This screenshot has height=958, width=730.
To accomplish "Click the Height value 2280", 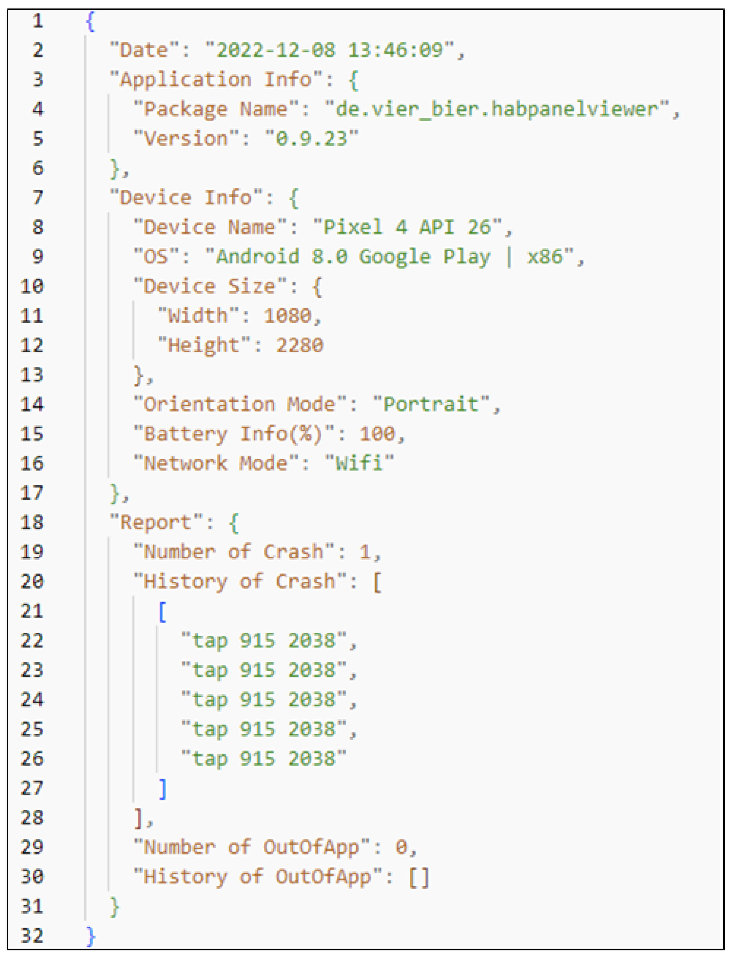I will click(300, 345).
